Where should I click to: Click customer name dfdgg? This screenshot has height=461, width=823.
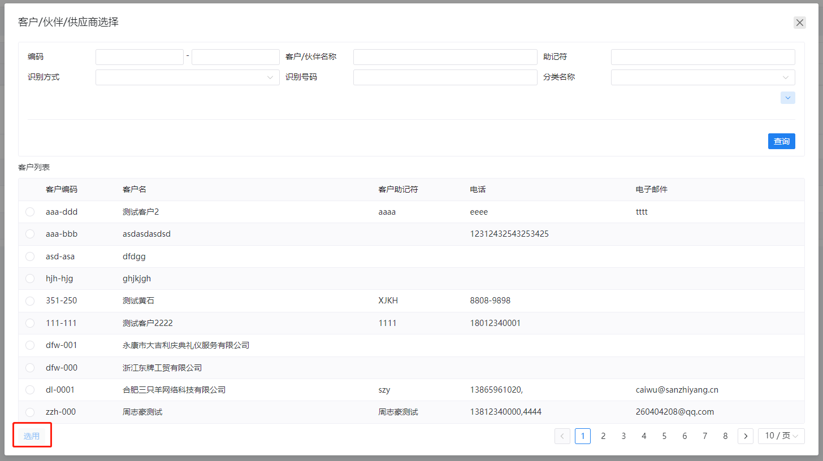coord(134,256)
